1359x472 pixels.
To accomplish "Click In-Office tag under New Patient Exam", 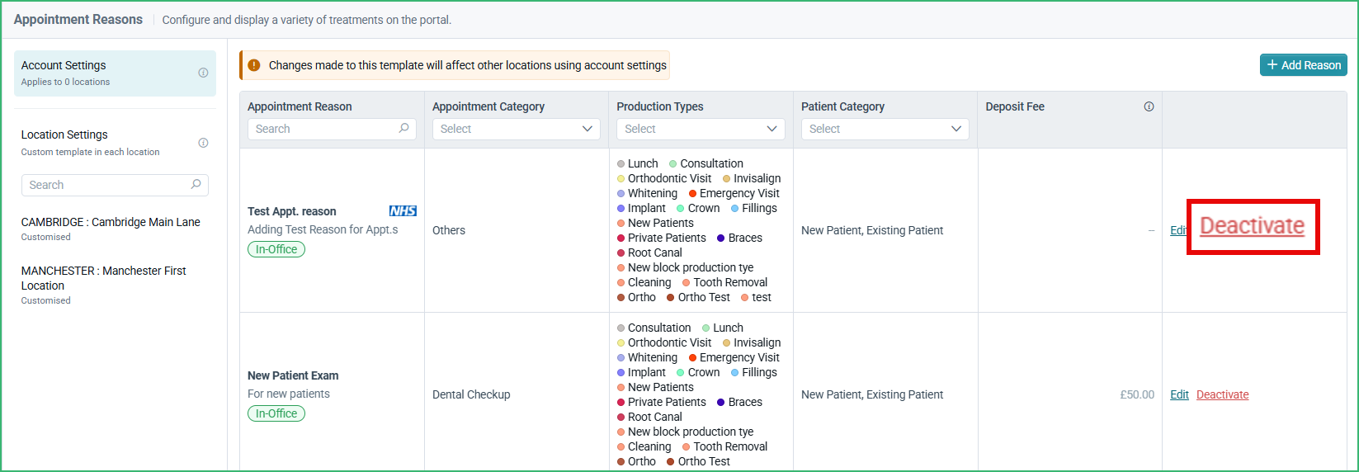I will pyautogui.click(x=276, y=413).
